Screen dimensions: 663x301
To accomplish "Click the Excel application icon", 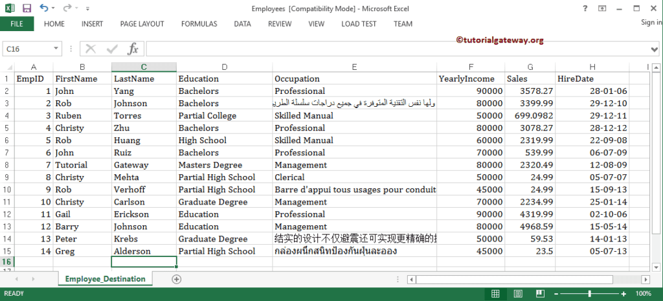I will [10, 8].
